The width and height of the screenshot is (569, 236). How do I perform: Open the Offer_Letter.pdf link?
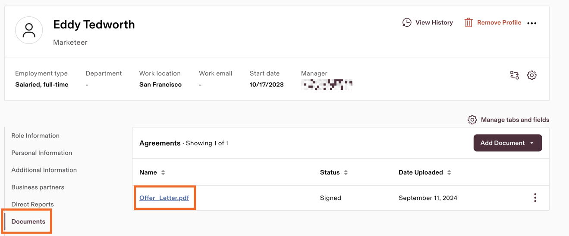[x=164, y=198]
